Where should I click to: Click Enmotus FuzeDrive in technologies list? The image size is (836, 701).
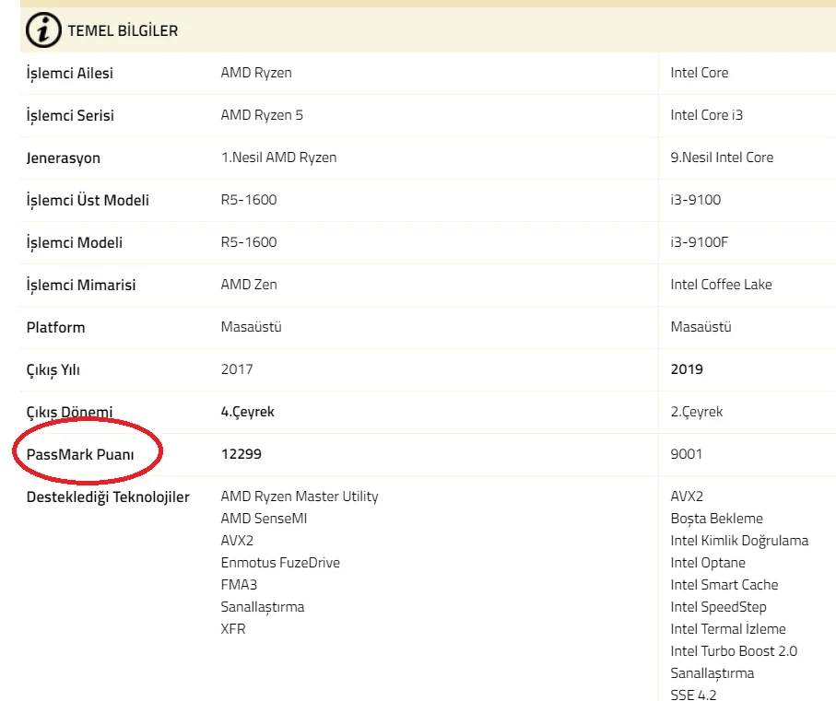point(280,563)
